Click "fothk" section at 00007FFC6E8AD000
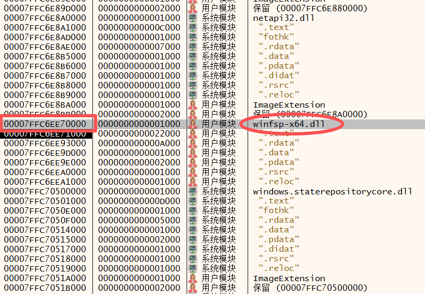 point(276,37)
